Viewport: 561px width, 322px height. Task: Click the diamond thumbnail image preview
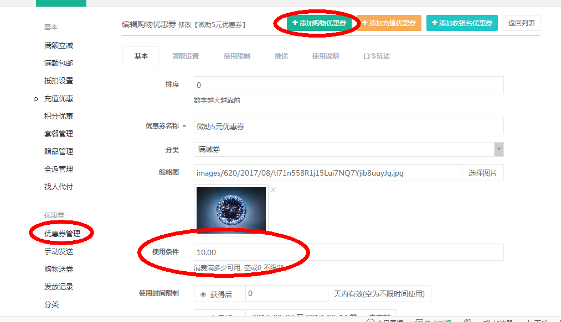coord(231,209)
